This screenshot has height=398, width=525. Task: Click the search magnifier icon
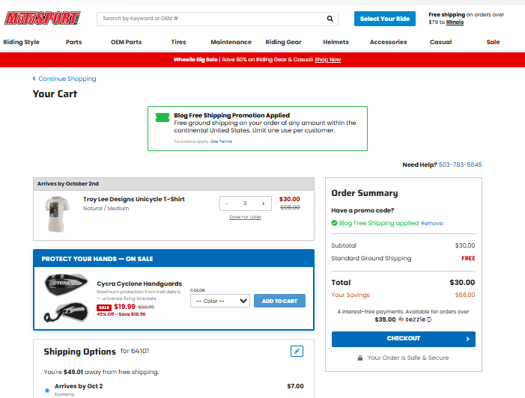[x=330, y=19]
